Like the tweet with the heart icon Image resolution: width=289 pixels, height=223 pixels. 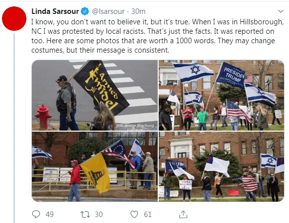click(134, 215)
